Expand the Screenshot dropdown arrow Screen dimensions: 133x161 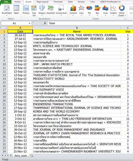(x=61, y=15)
